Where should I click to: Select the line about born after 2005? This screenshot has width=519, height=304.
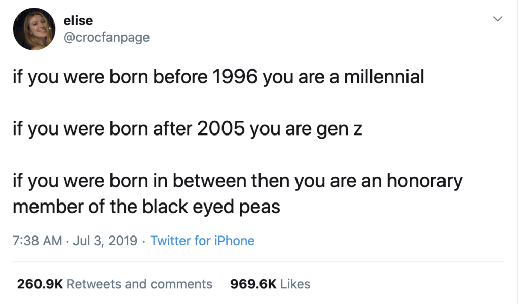point(188,129)
